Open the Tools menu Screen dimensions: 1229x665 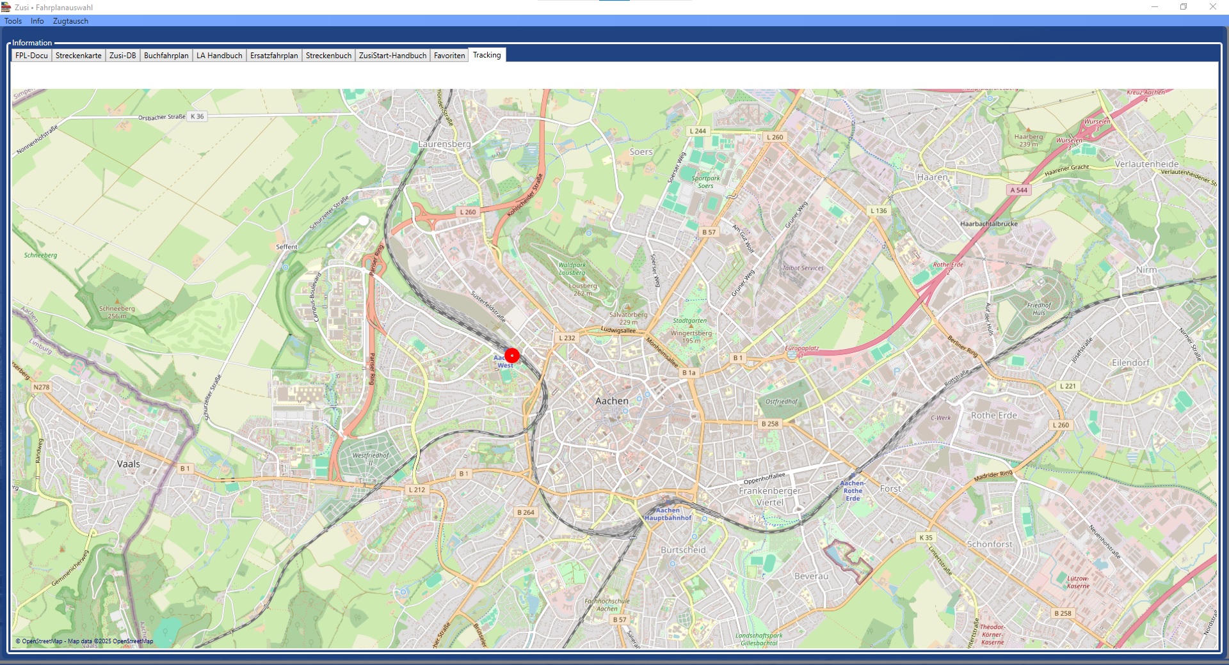click(x=13, y=21)
